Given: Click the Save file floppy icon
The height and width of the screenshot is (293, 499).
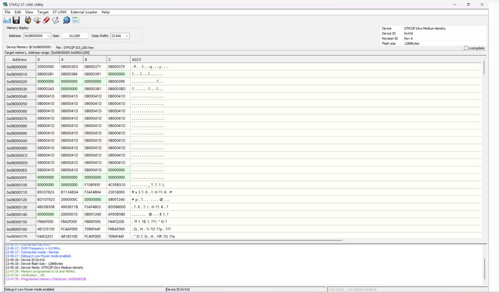Looking at the screenshot, I should (16, 21).
